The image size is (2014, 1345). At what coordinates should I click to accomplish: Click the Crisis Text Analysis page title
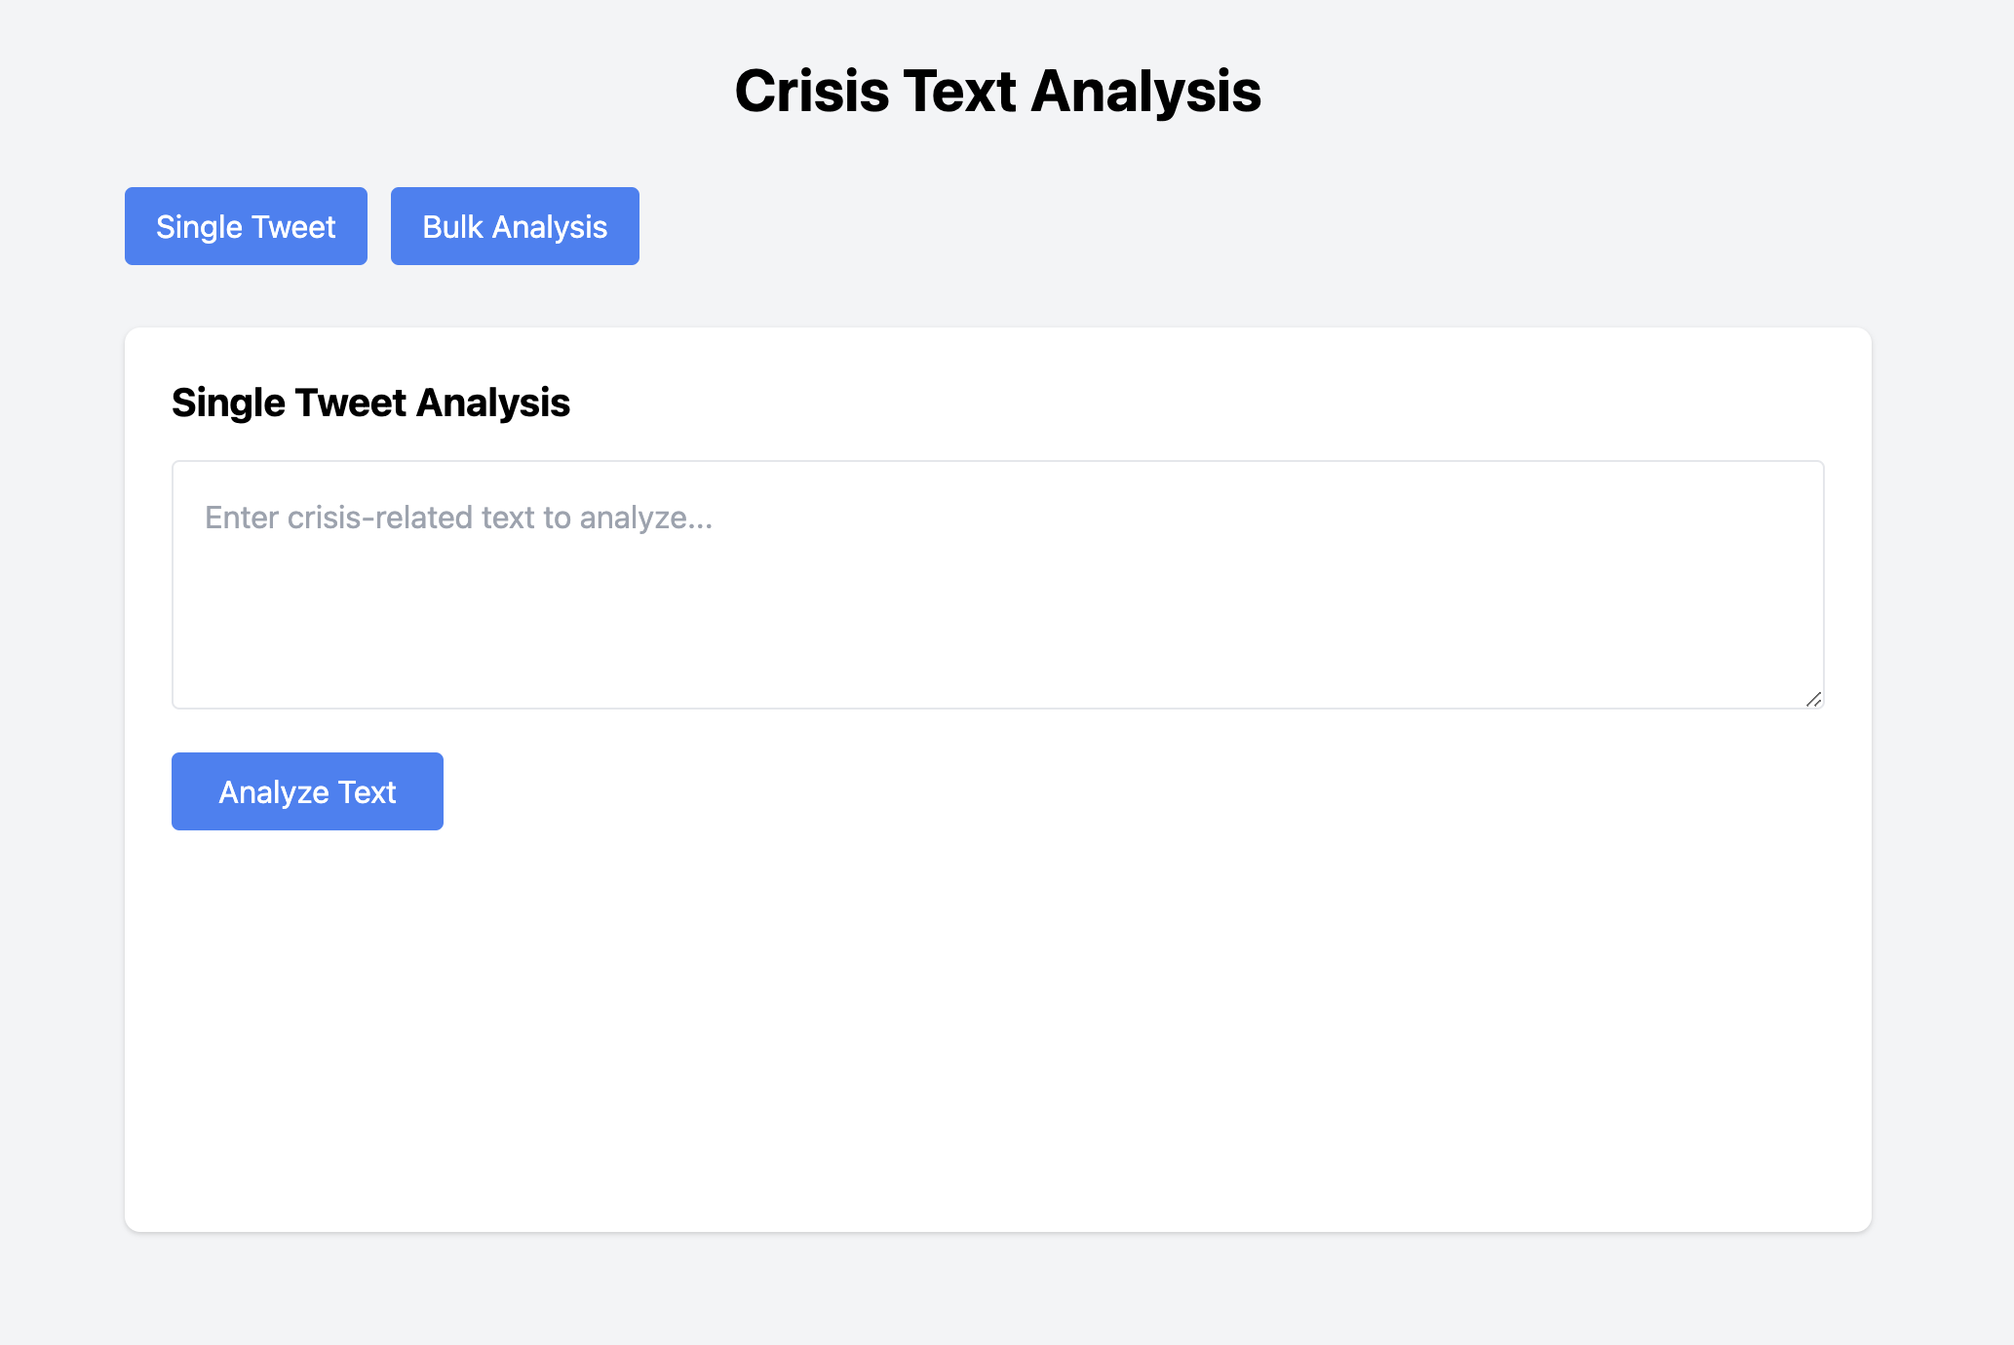(997, 92)
